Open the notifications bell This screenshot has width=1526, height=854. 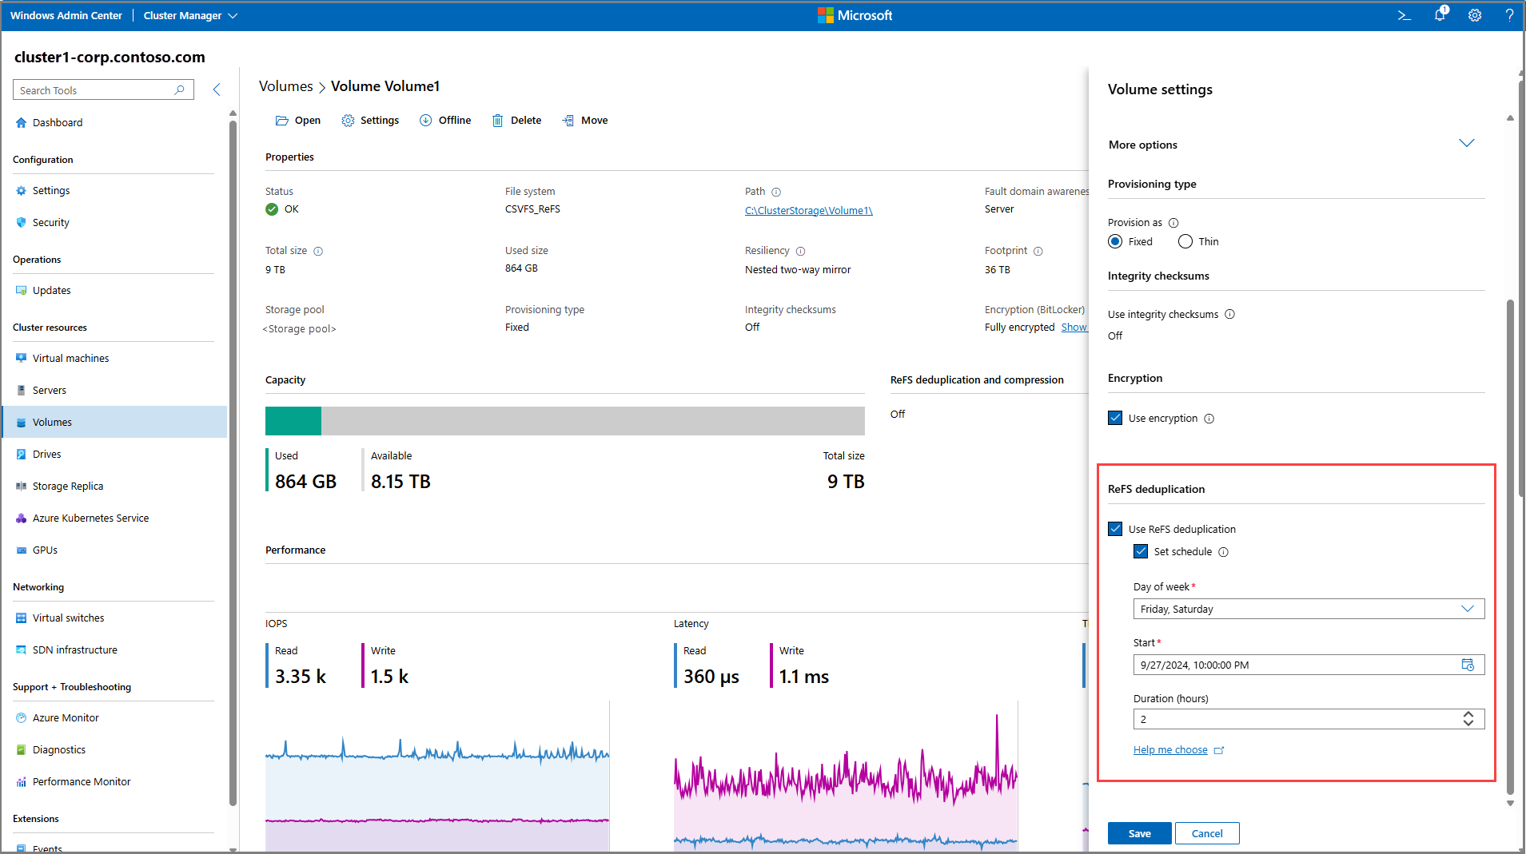tap(1440, 14)
